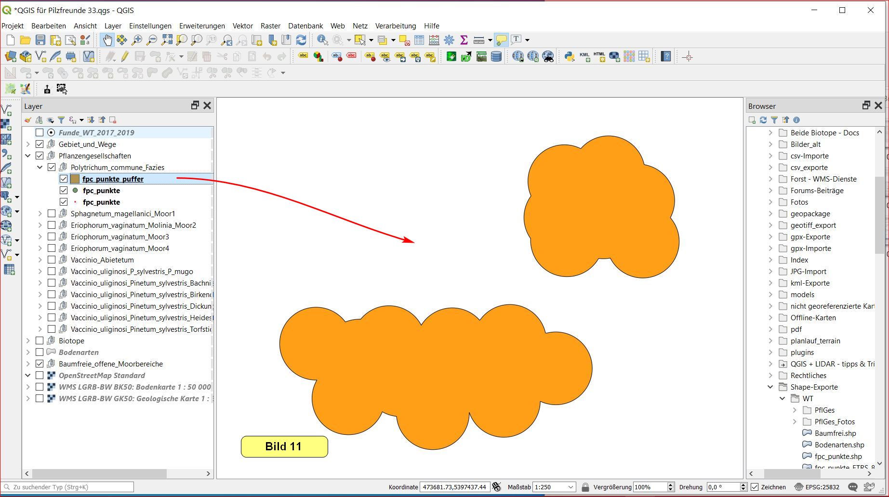Click the Koordinate input field
889x497 pixels.
coord(454,487)
